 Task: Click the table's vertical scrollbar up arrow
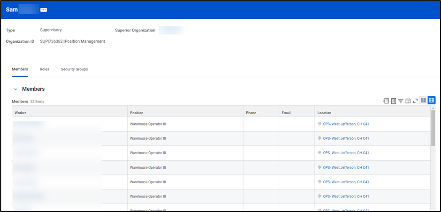(x=433, y=108)
